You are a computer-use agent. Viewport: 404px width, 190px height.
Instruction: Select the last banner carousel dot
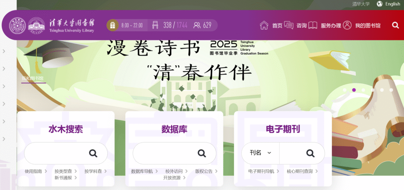[x=391, y=90]
